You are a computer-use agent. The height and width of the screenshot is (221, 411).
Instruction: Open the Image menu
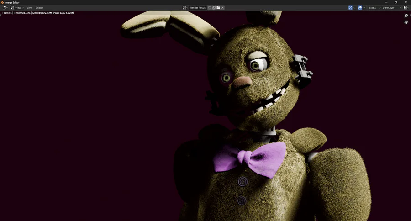pos(39,8)
